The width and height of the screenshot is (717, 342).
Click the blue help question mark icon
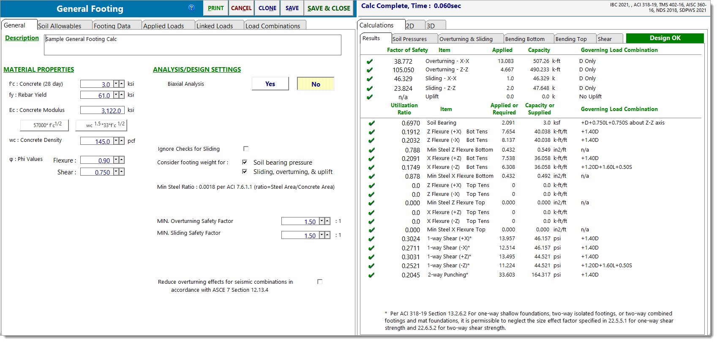(x=191, y=8)
